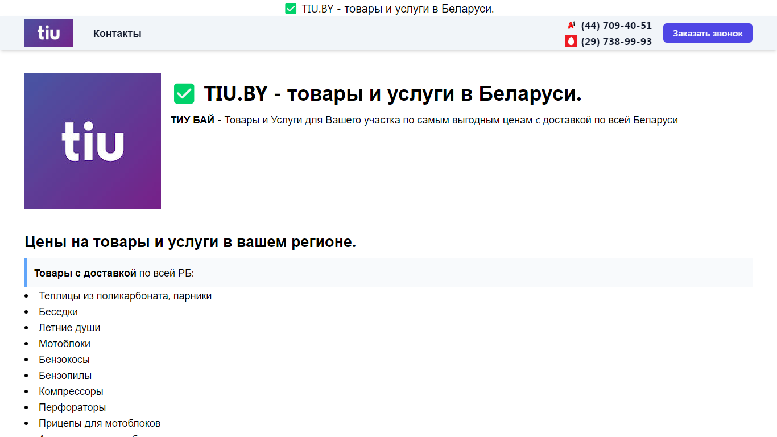Image resolution: width=777 pixels, height=437 pixels.
Task: Click the MTS red operator icon
Action: pyautogui.click(x=571, y=41)
